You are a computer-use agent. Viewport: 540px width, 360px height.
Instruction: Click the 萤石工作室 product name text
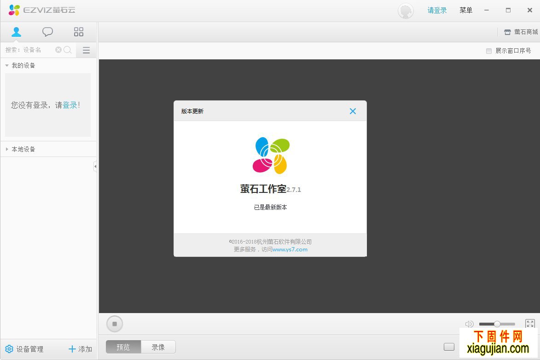point(263,189)
